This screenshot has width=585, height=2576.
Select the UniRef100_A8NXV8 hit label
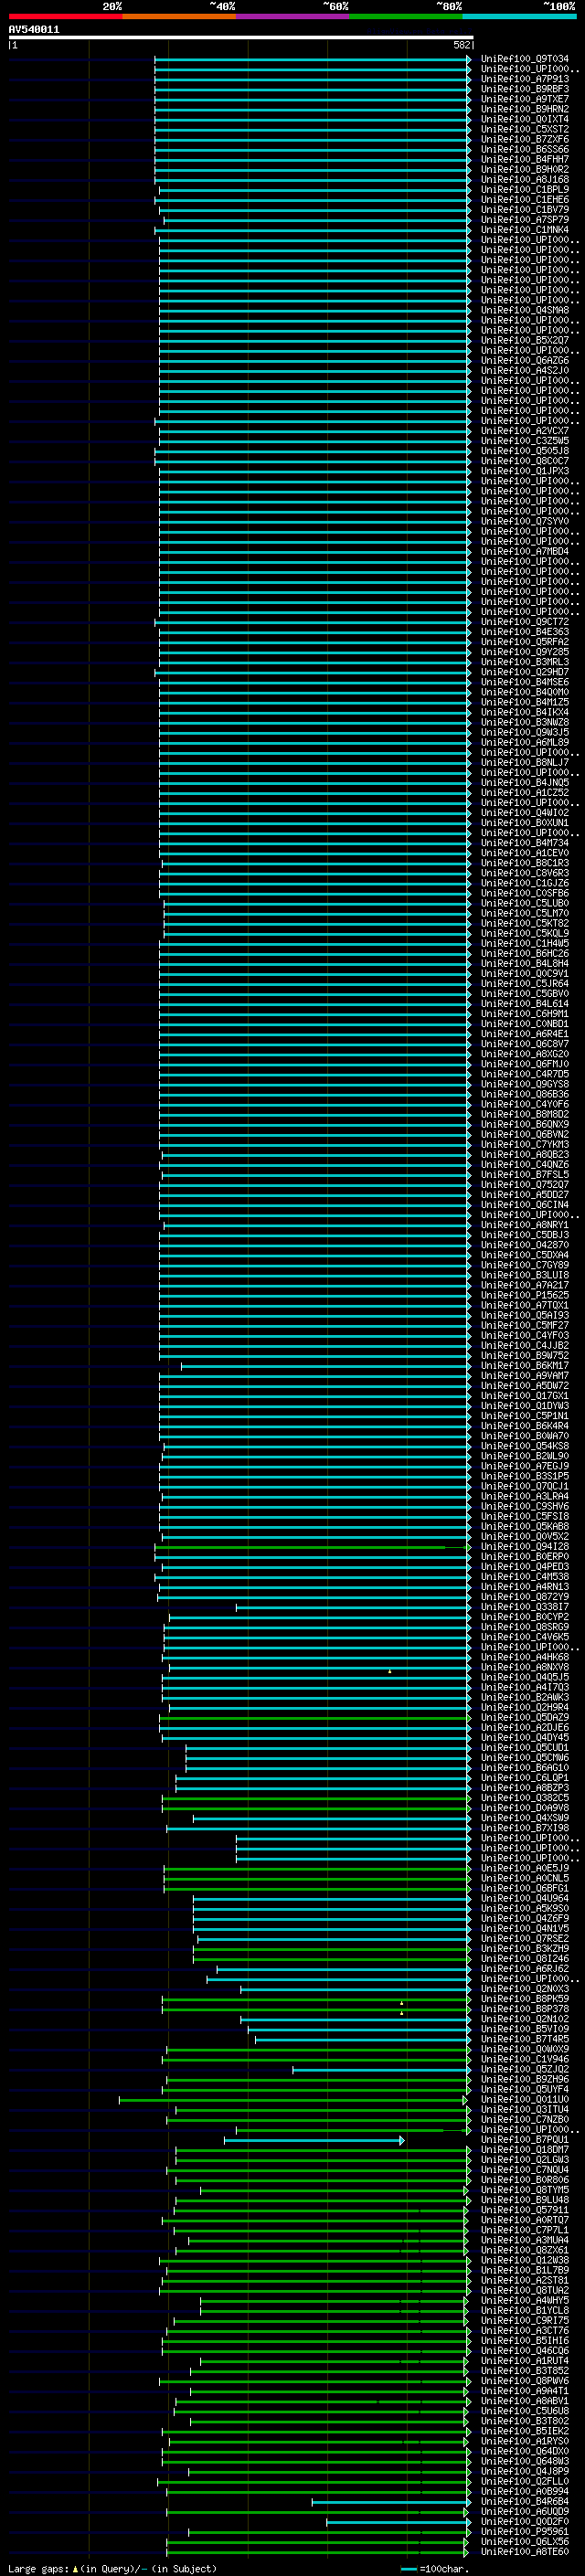(524, 1667)
